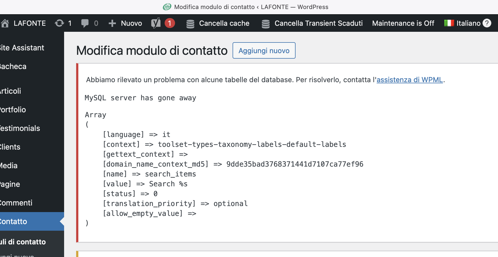Open Moduli di contatto submenu item
The height and width of the screenshot is (257, 498).
point(23,242)
